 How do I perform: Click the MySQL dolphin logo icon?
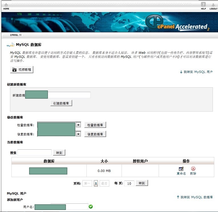11,45
